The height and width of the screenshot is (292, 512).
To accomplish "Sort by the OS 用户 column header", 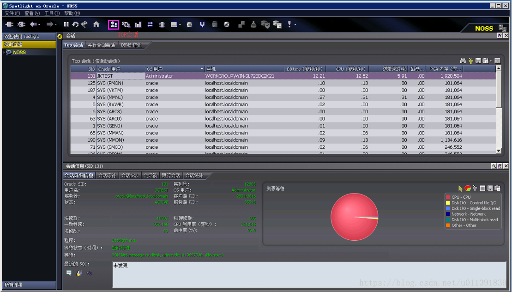I will point(175,69).
